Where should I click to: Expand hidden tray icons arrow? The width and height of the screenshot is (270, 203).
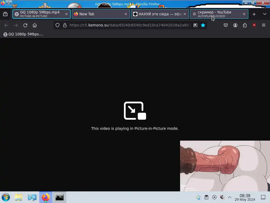point(230,197)
